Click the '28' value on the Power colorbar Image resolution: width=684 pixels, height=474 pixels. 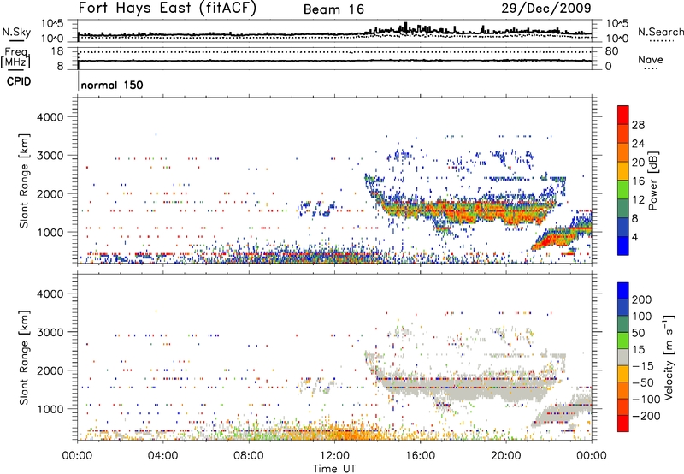coord(638,125)
